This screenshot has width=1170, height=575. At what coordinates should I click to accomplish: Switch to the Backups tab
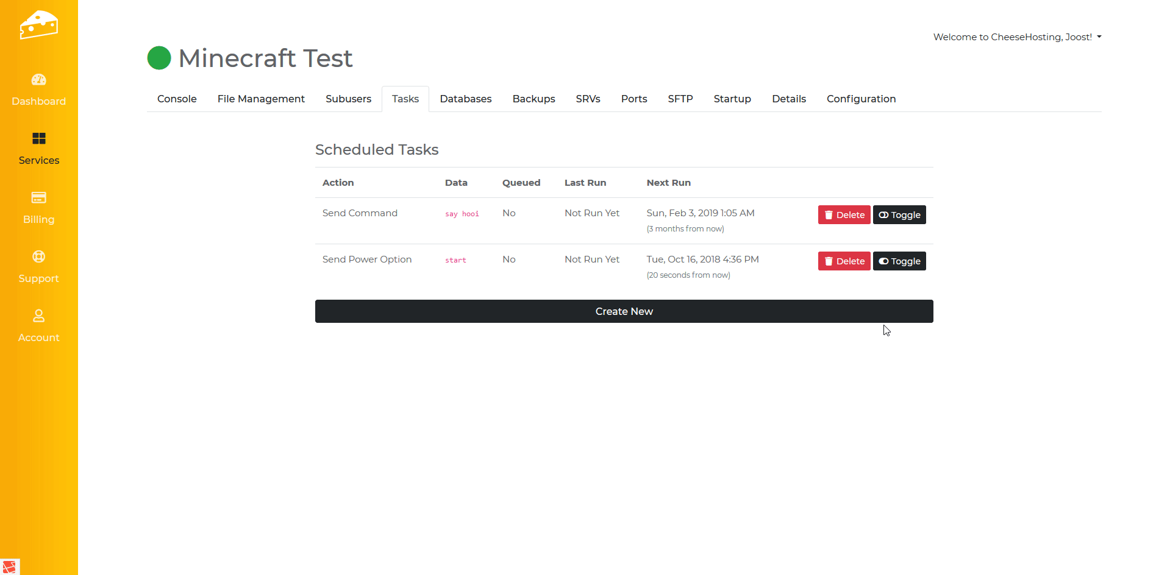coord(533,99)
